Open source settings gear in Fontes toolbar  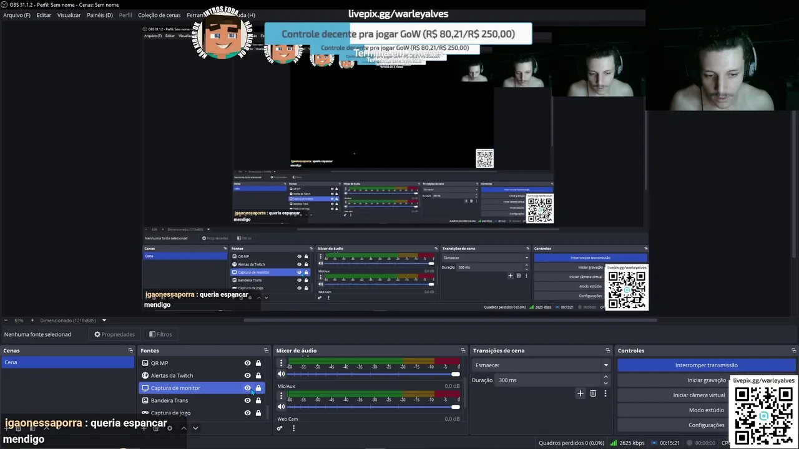[x=169, y=428]
